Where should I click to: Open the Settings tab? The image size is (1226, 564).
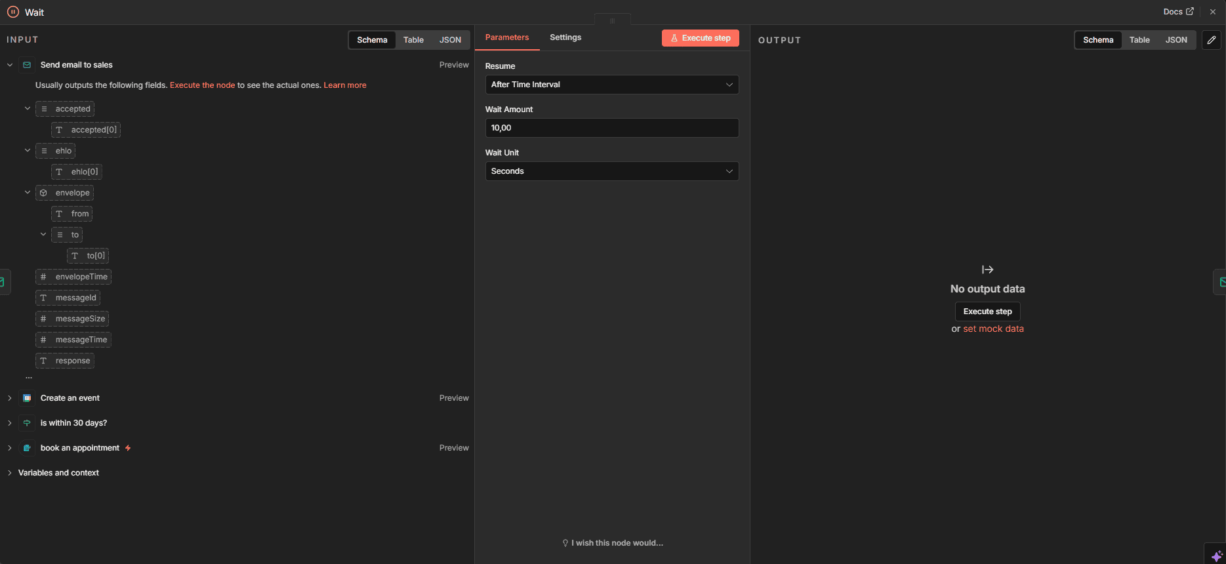tap(565, 37)
